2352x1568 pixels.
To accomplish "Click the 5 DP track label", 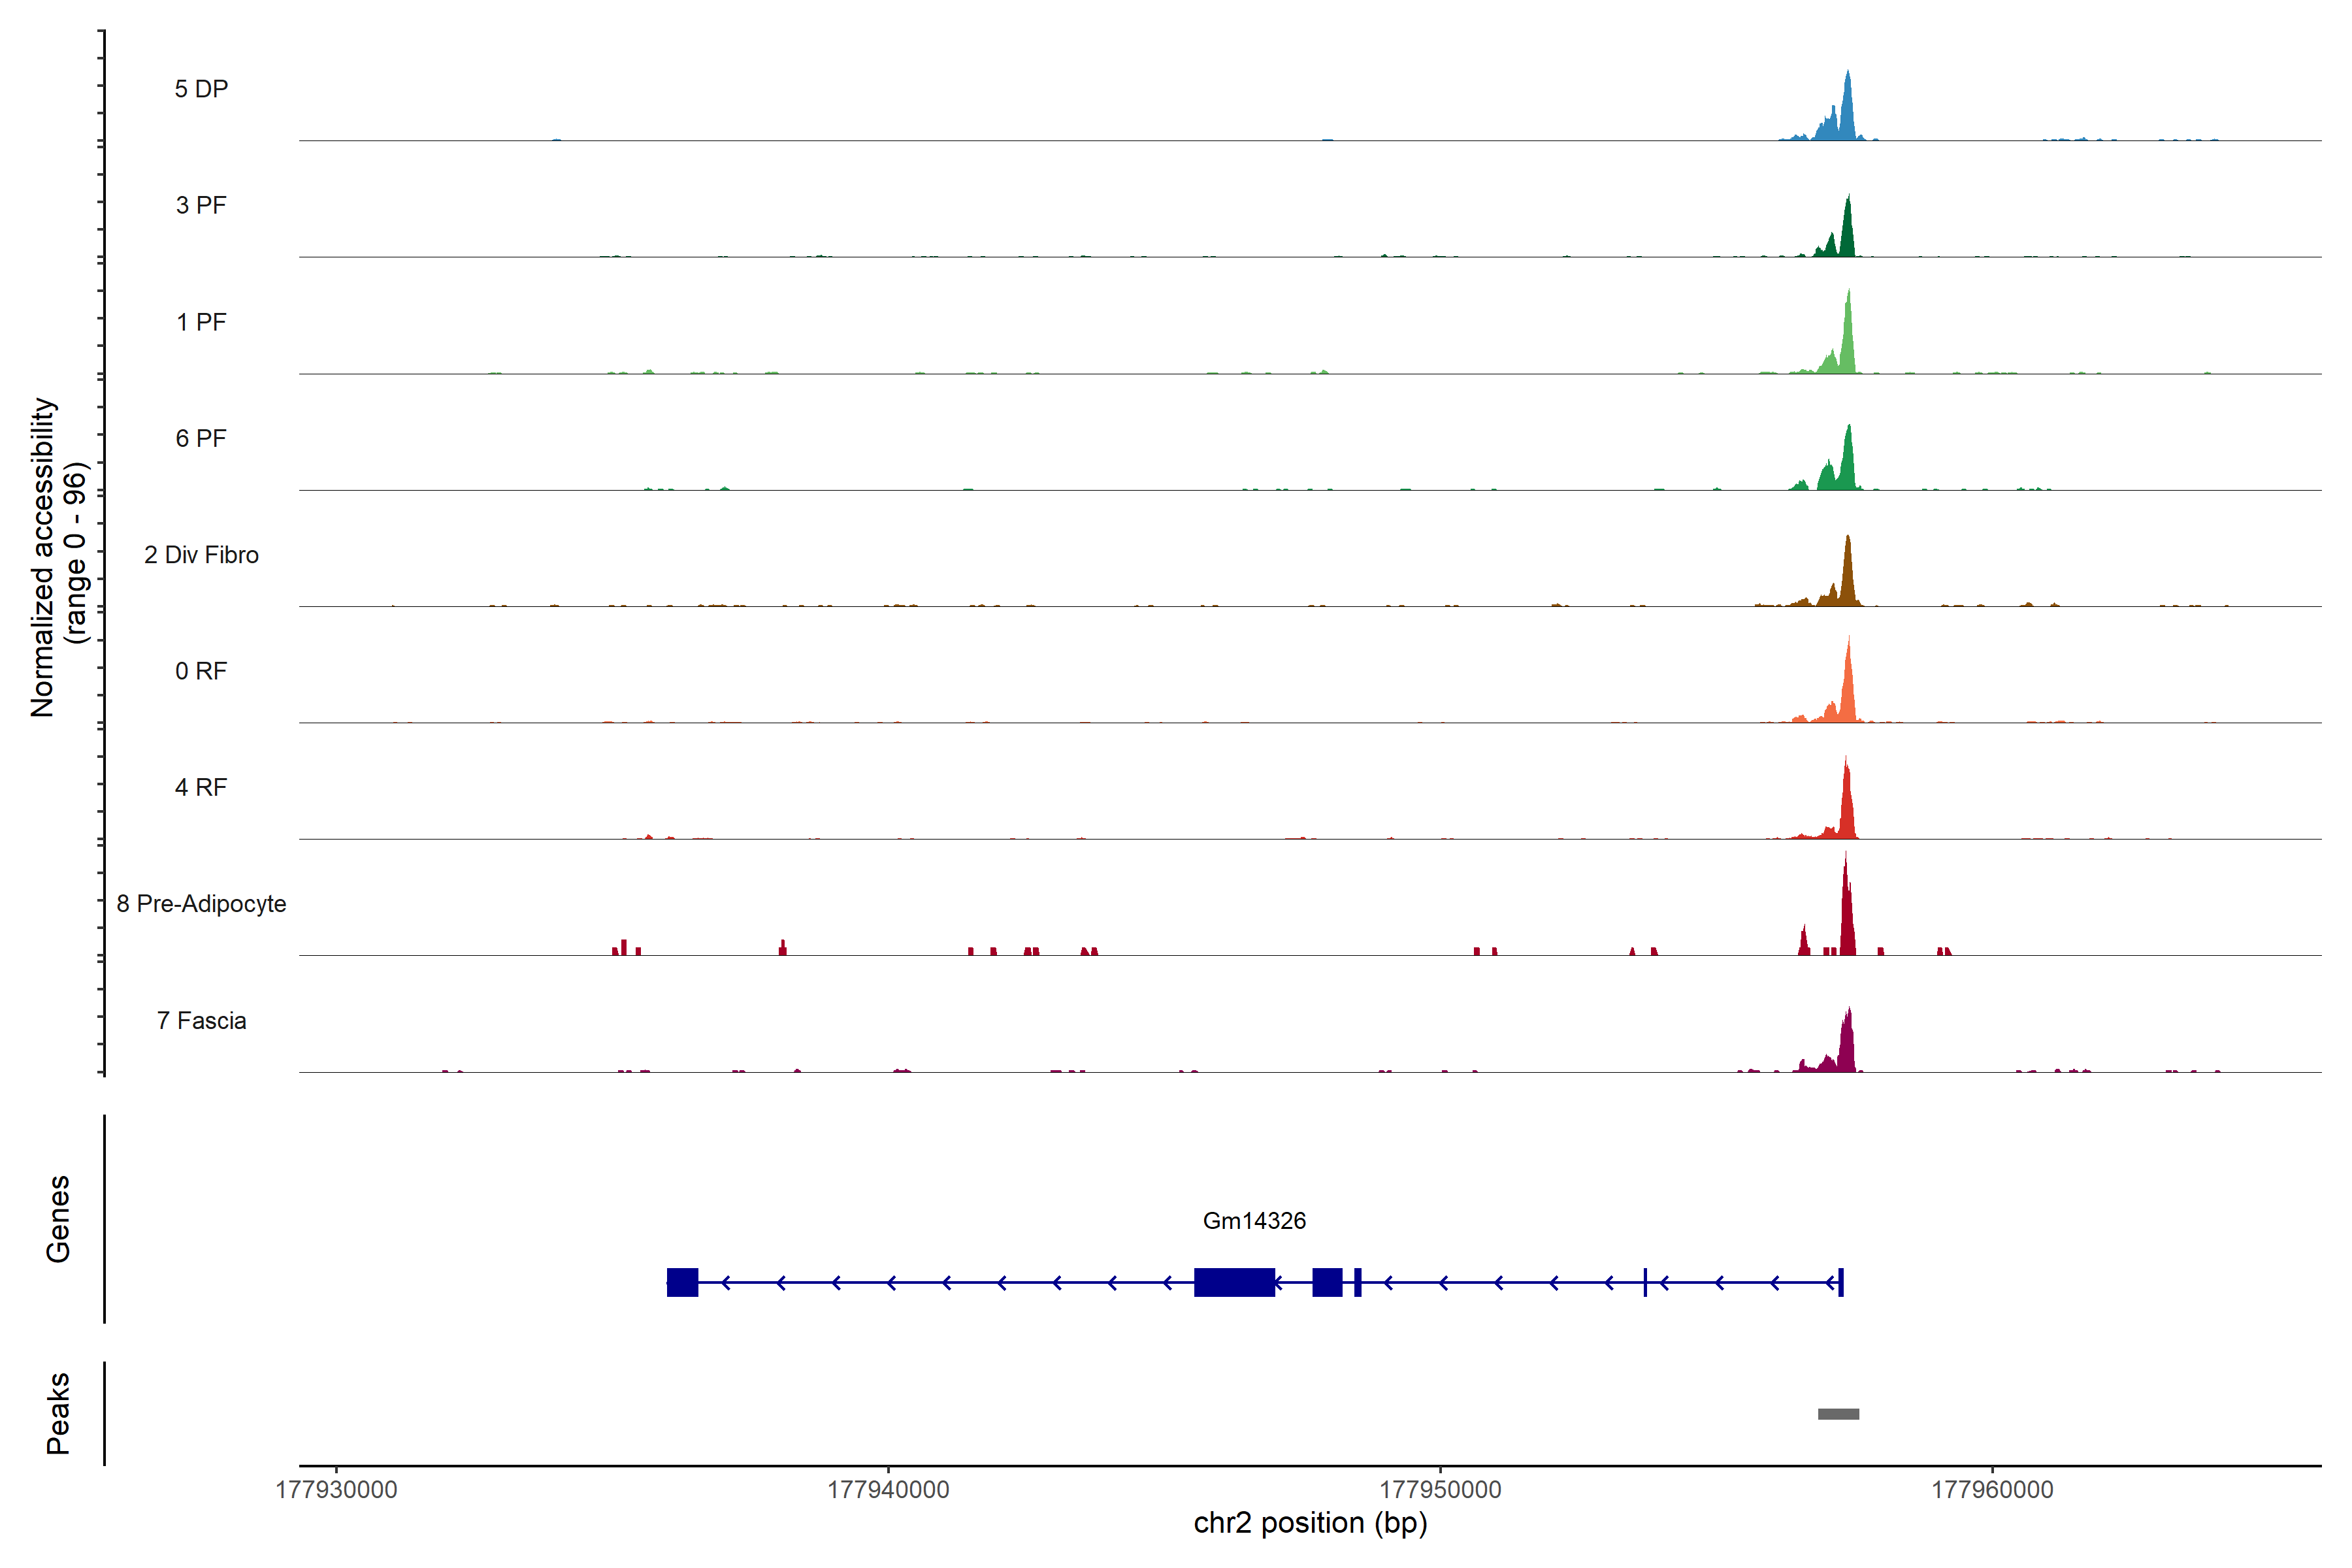I will click(201, 89).
